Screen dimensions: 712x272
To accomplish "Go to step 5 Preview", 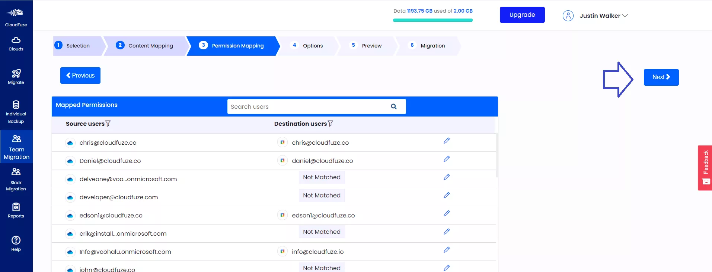I will coord(366,46).
